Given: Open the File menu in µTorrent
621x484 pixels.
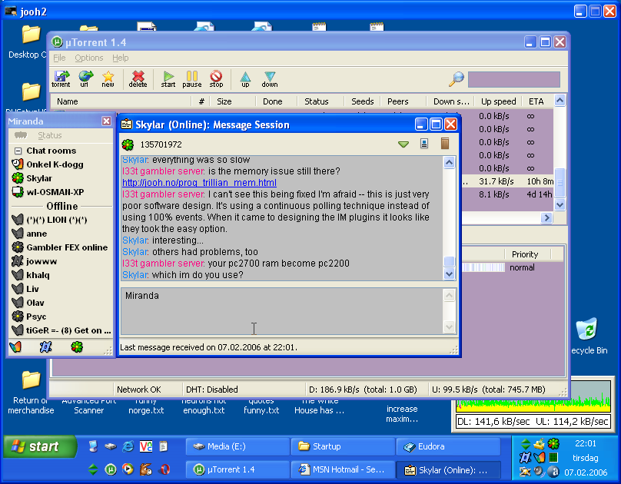Looking at the screenshot, I should click(59, 58).
